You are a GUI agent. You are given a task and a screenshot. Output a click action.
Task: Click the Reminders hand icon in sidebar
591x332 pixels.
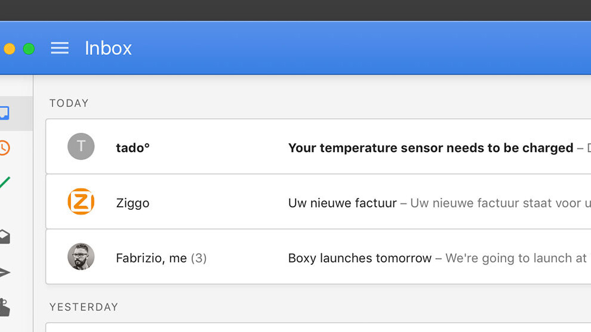click(x=5, y=307)
